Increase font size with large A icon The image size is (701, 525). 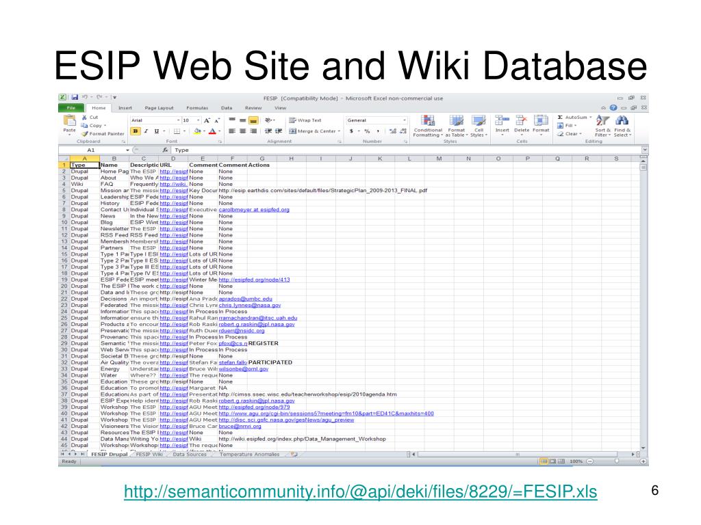point(207,120)
